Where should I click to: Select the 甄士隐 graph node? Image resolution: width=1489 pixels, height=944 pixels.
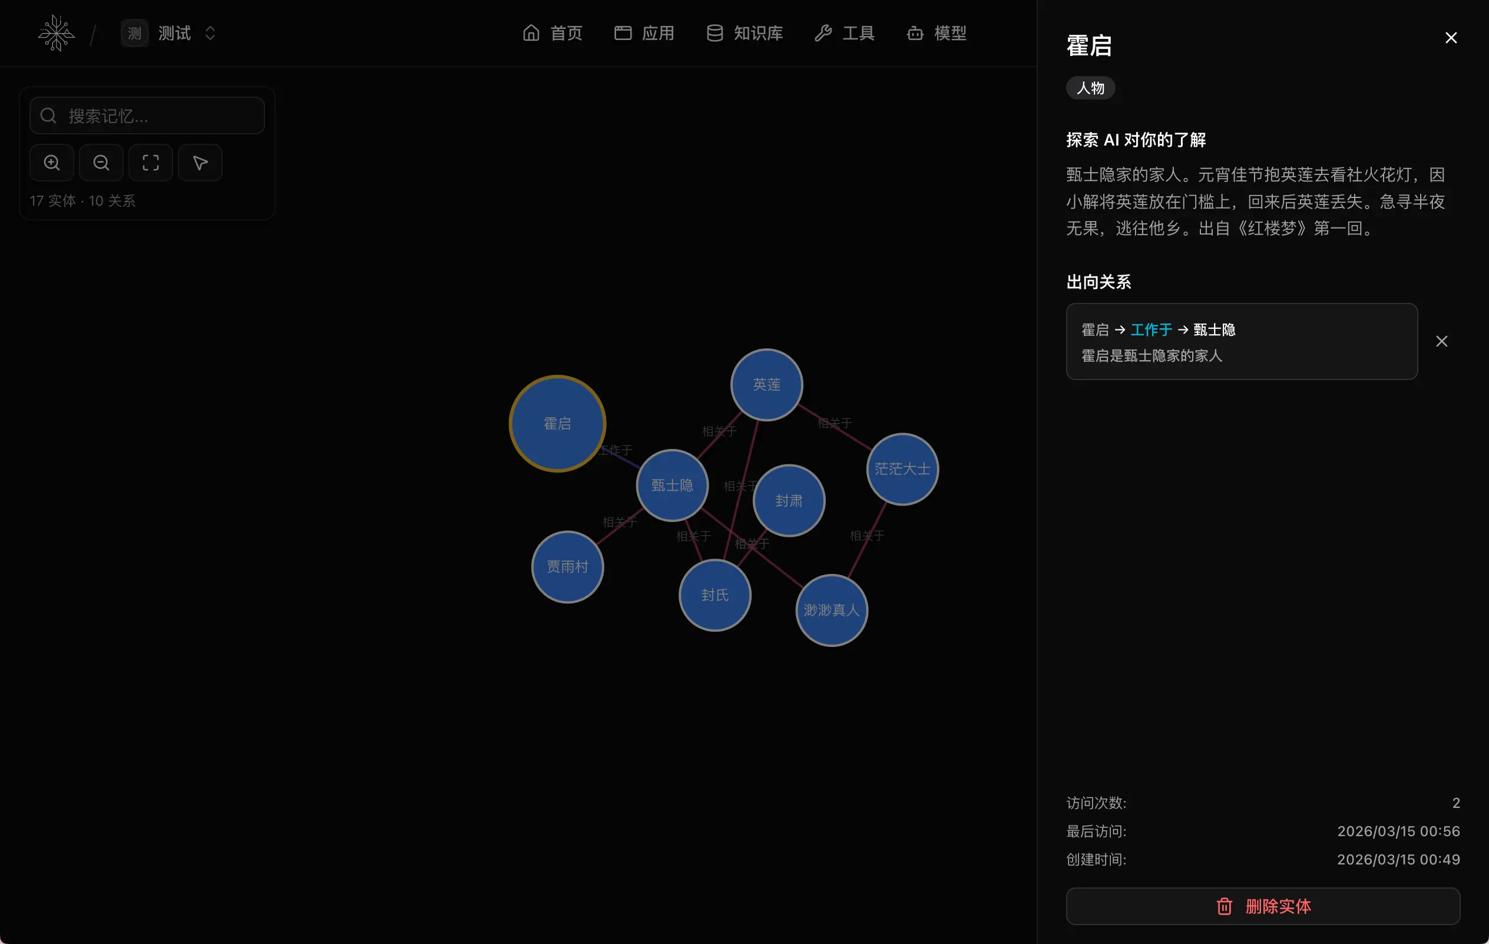click(672, 486)
